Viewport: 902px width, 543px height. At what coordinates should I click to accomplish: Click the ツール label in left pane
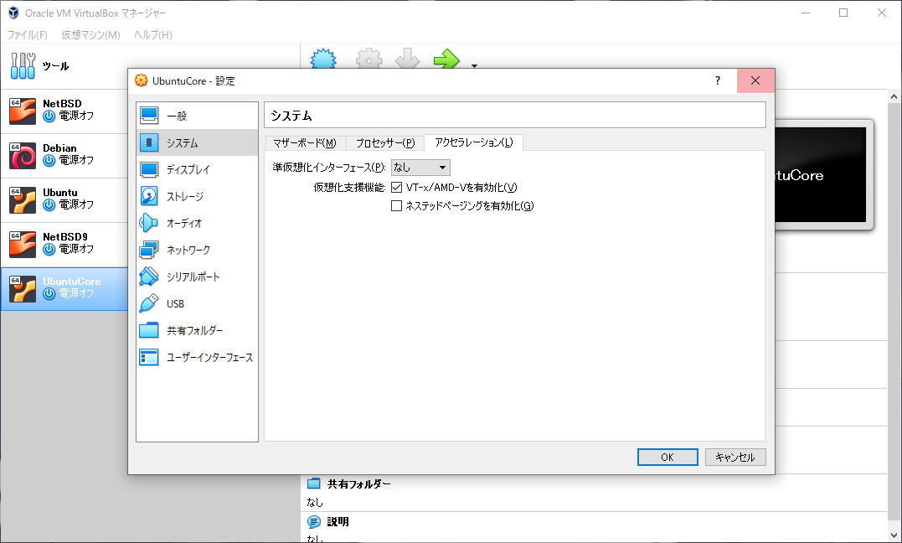[56, 66]
